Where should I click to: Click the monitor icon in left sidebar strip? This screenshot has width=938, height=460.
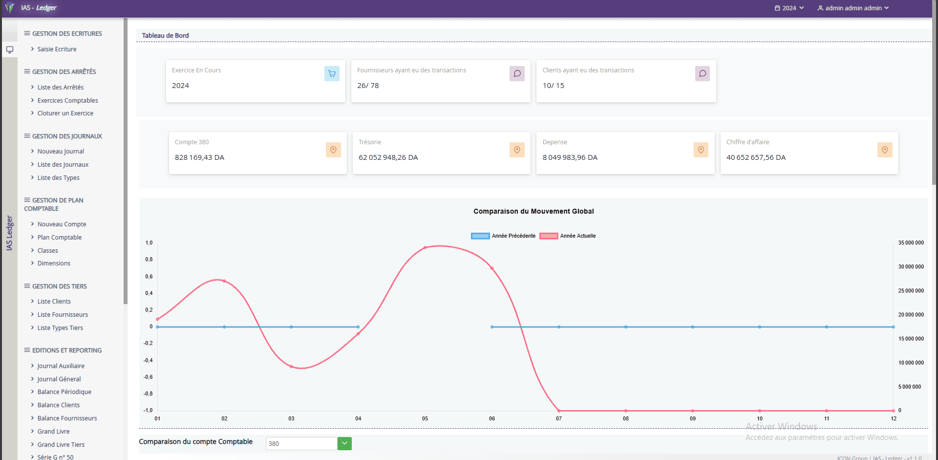point(10,50)
